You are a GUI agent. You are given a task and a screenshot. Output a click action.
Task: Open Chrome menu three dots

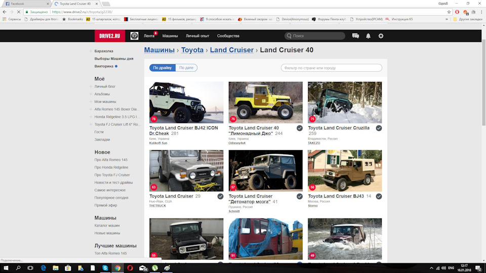[x=481, y=12]
